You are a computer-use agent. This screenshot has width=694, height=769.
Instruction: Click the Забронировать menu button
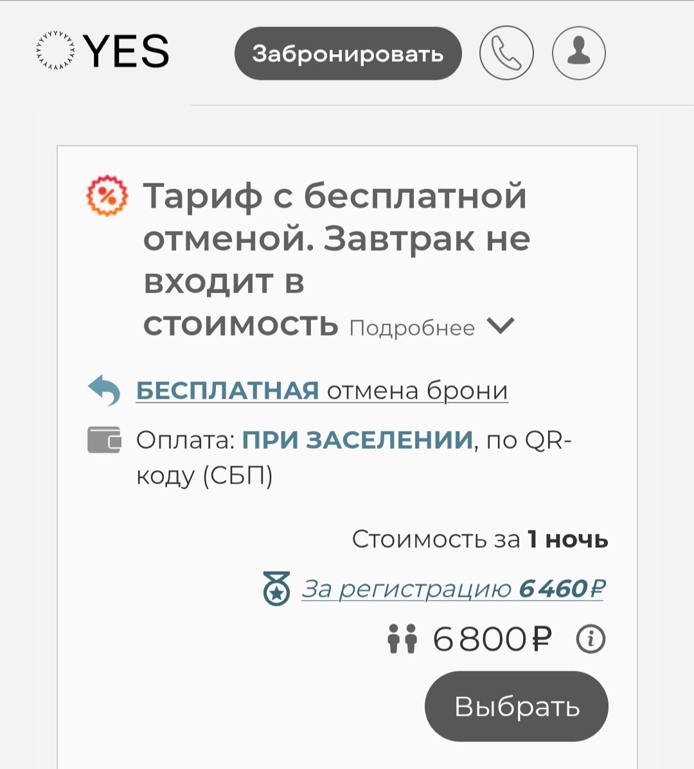(x=348, y=53)
